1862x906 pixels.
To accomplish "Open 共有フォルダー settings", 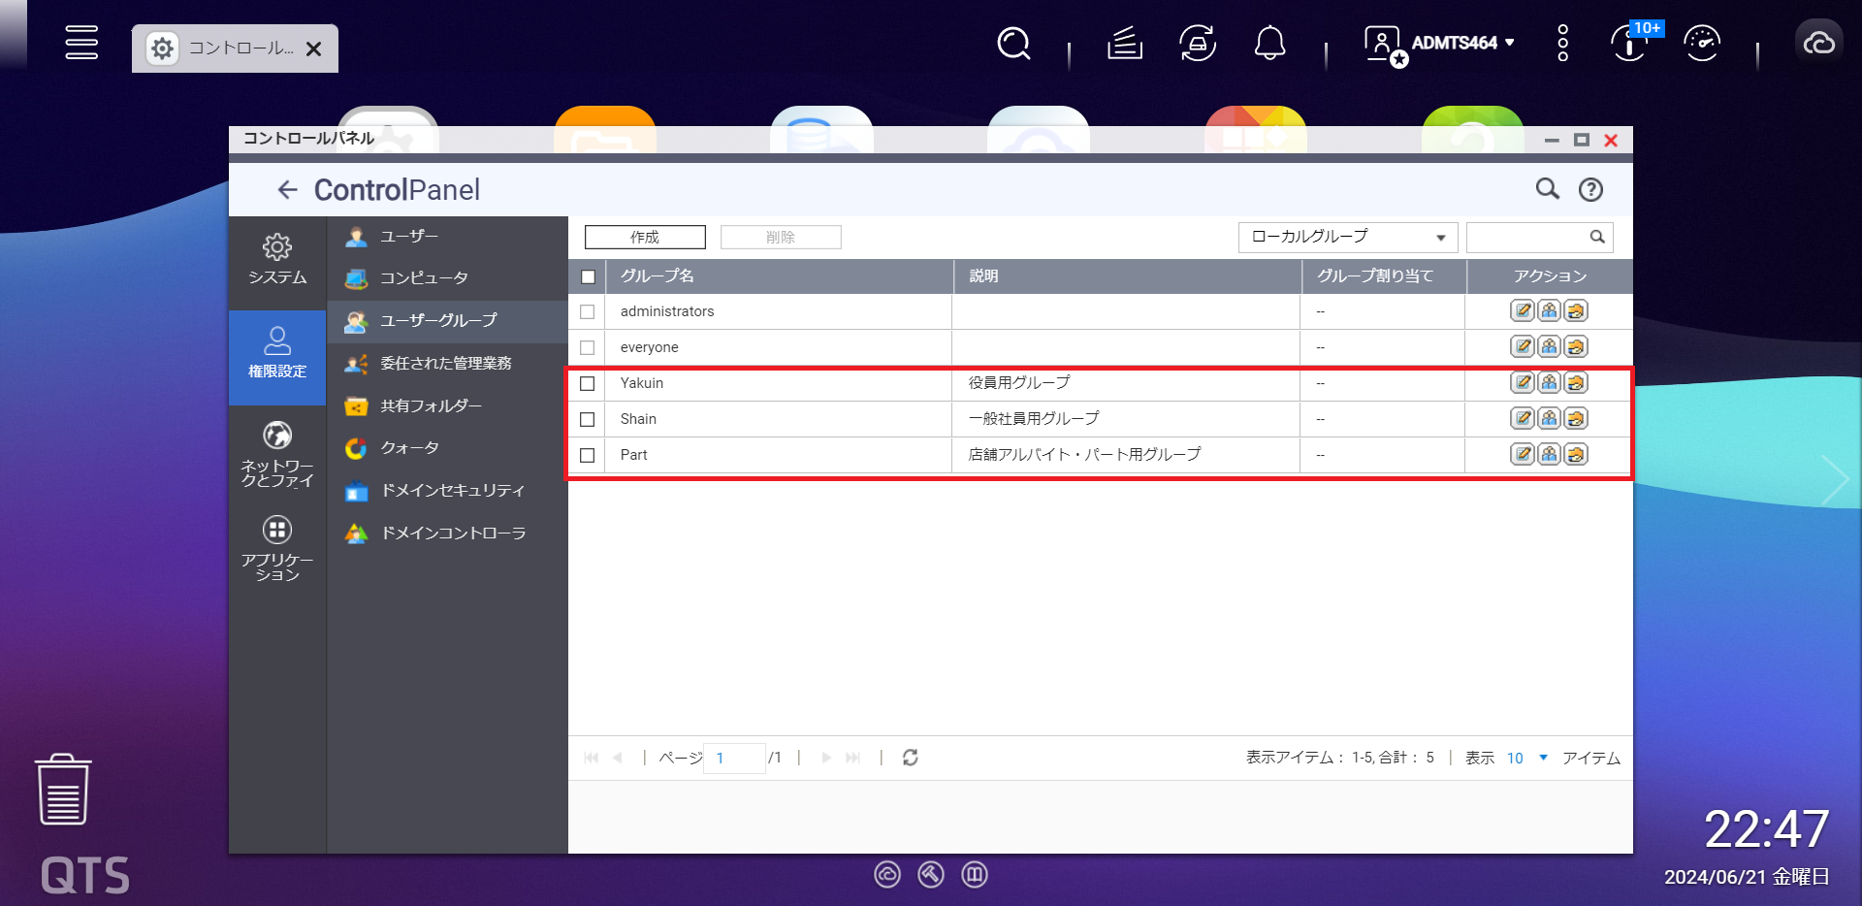I will (x=447, y=406).
